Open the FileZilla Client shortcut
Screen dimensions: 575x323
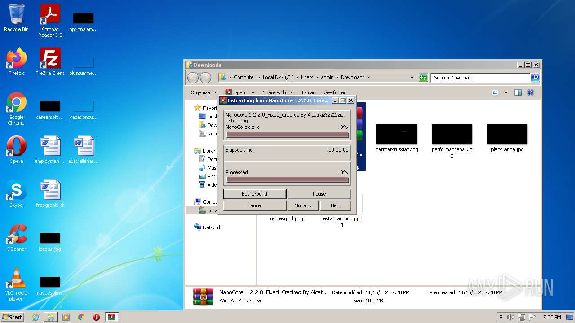(x=50, y=62)
